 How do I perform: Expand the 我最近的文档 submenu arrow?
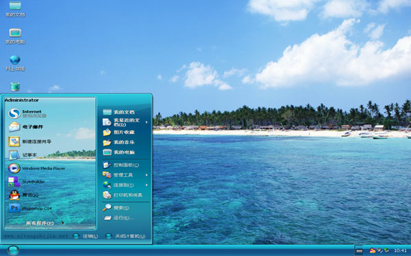pos(147,122)
